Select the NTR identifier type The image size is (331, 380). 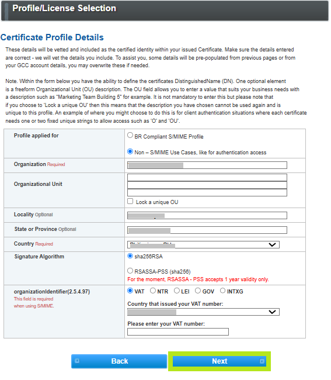click(x=153, y=291)
